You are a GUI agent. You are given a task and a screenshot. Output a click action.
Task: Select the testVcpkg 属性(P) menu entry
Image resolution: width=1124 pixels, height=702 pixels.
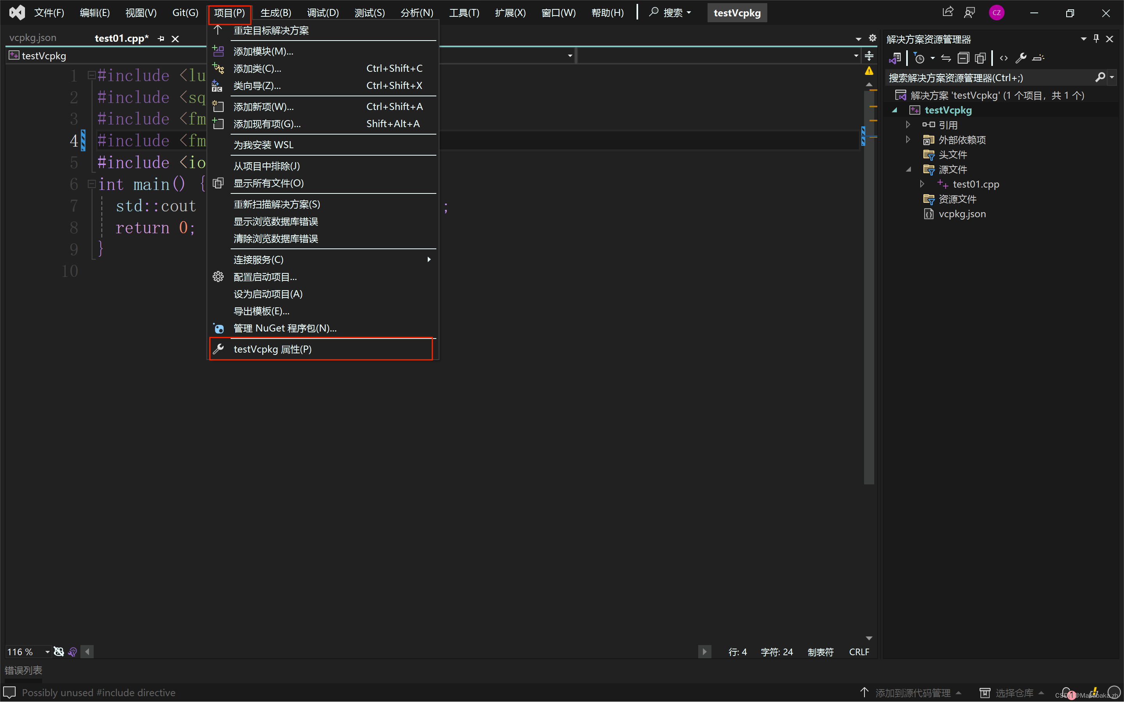coord(273,349)
